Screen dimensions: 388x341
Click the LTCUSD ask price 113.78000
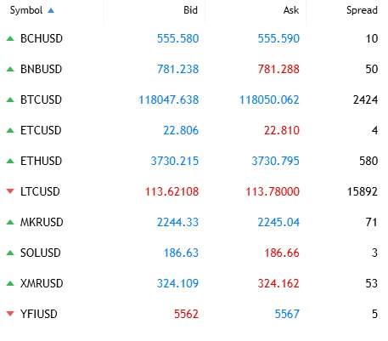pos(273,191)
